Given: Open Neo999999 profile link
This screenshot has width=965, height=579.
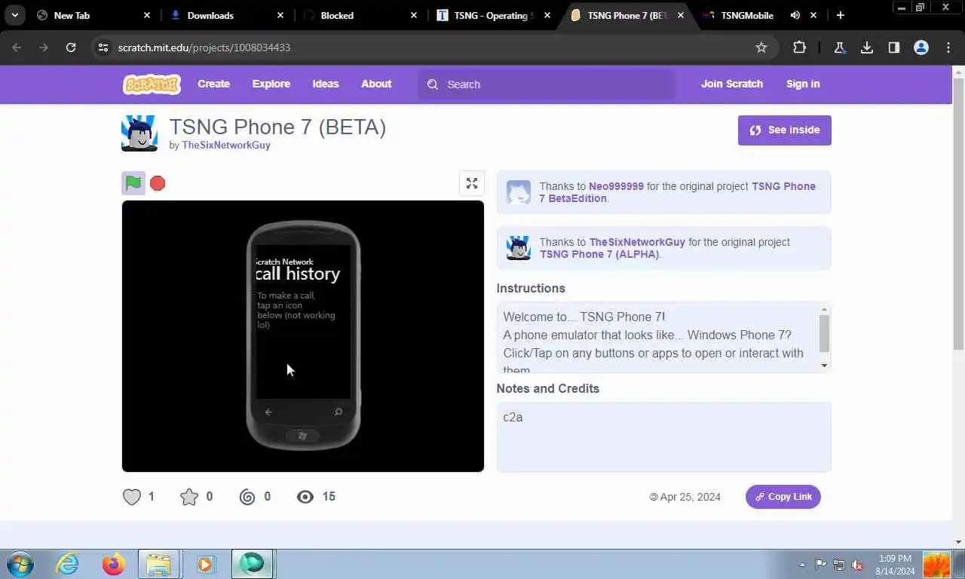Looking at the screenshot, I should tap(616, 186).
